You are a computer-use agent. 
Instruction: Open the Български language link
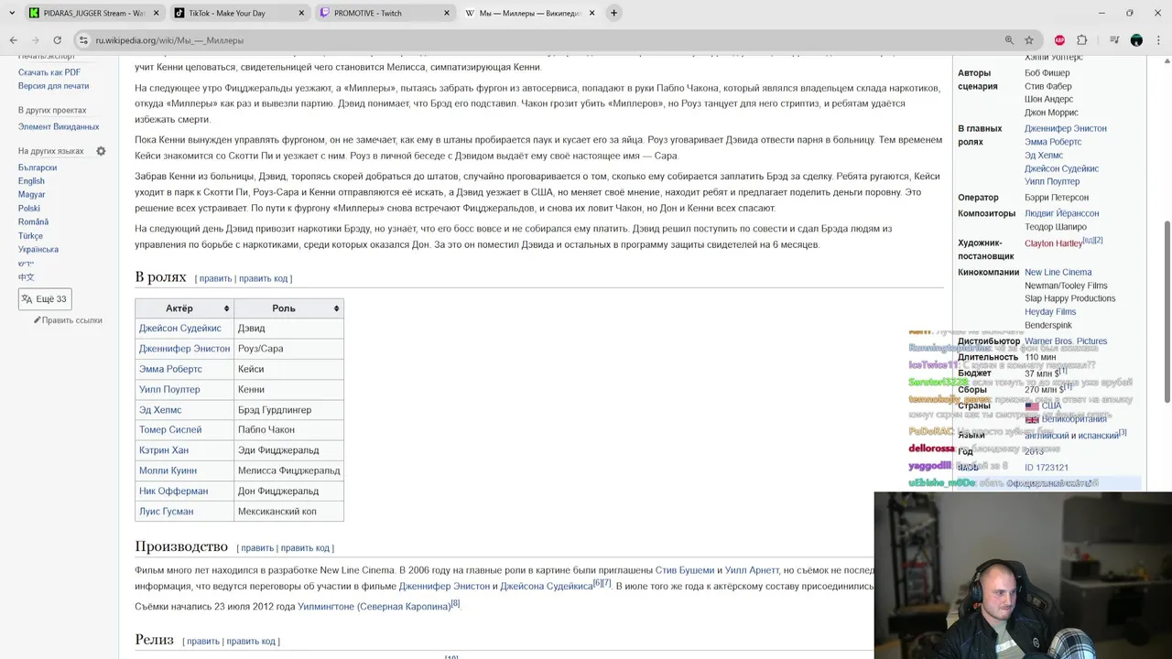(x=38, y=167)
